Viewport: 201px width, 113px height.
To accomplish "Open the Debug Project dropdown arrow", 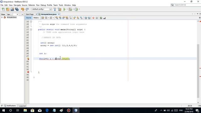I will click(73, 9).
